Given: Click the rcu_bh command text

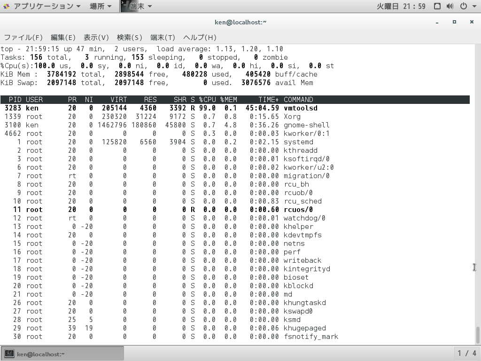Looking at the screenshot, I should click(x=296, y=184).
